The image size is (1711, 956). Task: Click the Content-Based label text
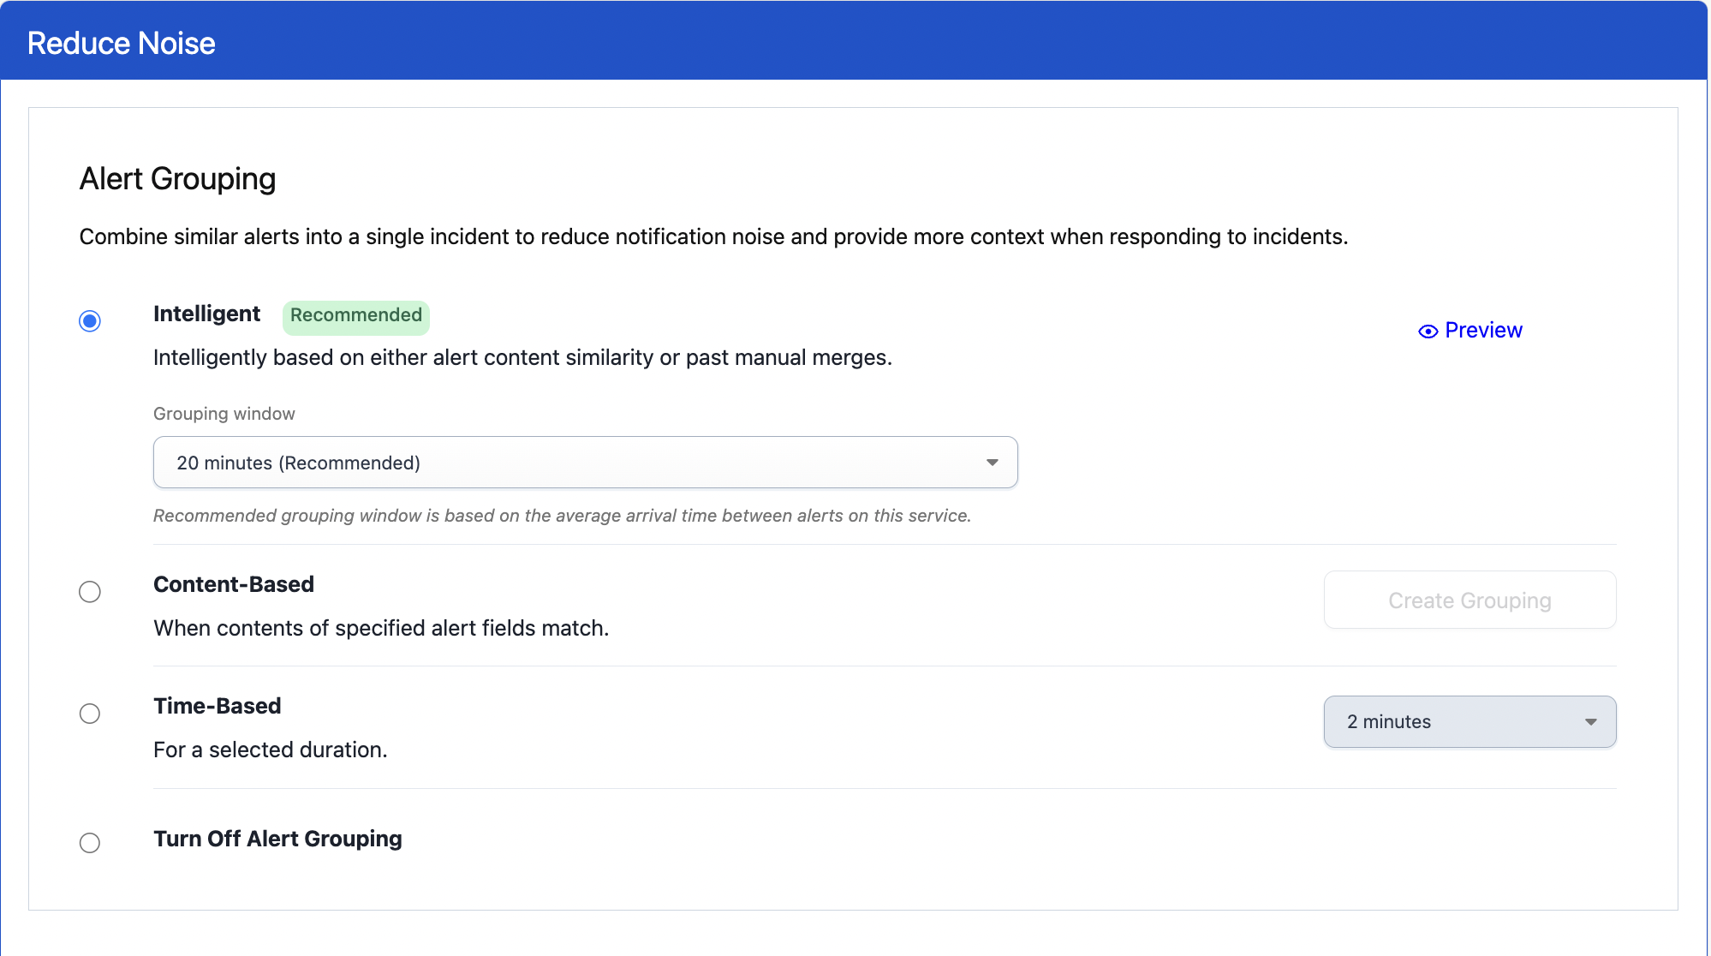coord(233,584)
